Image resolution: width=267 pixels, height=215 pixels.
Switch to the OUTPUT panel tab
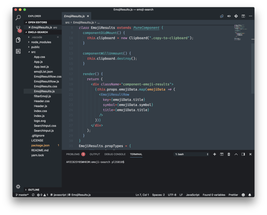pos(95,154)
